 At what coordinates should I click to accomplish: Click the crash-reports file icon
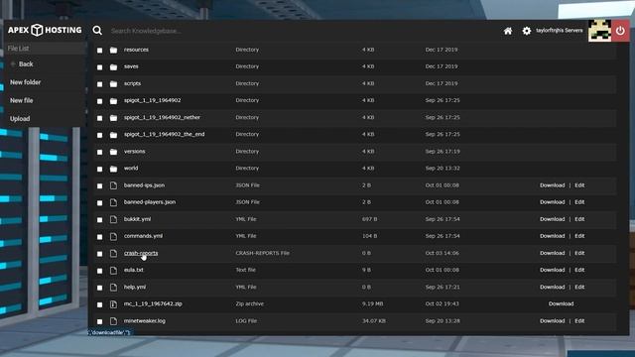(x=113, y=254)
